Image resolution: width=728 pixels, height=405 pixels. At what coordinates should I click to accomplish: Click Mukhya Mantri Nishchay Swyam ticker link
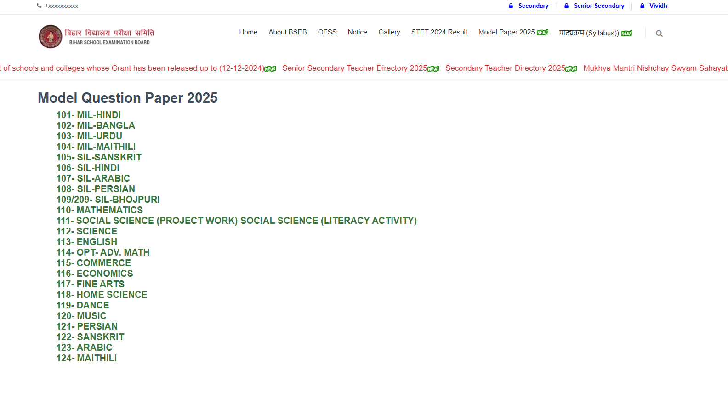point(655,68)
